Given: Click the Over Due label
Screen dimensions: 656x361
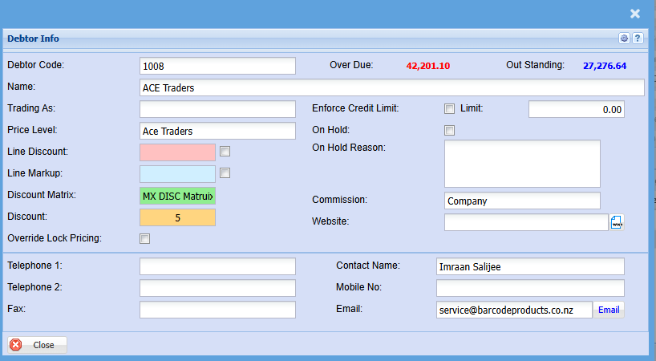Looking at the screenshot, I should [x=351, y=65].
